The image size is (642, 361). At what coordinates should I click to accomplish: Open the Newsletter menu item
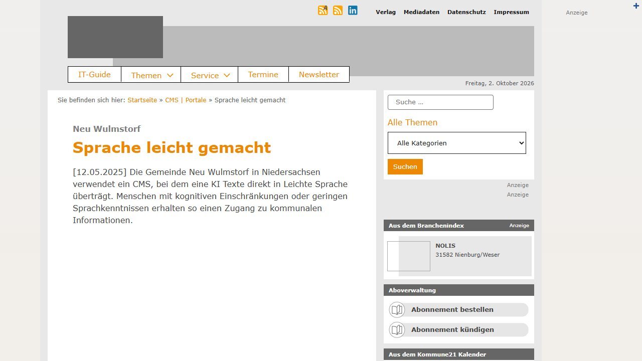pos(319,74)
